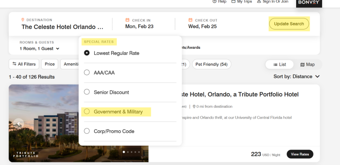Click the Bonvoy logo
Image resolution: width=340 pixels, height=165 pixels.
click(309, 3)
